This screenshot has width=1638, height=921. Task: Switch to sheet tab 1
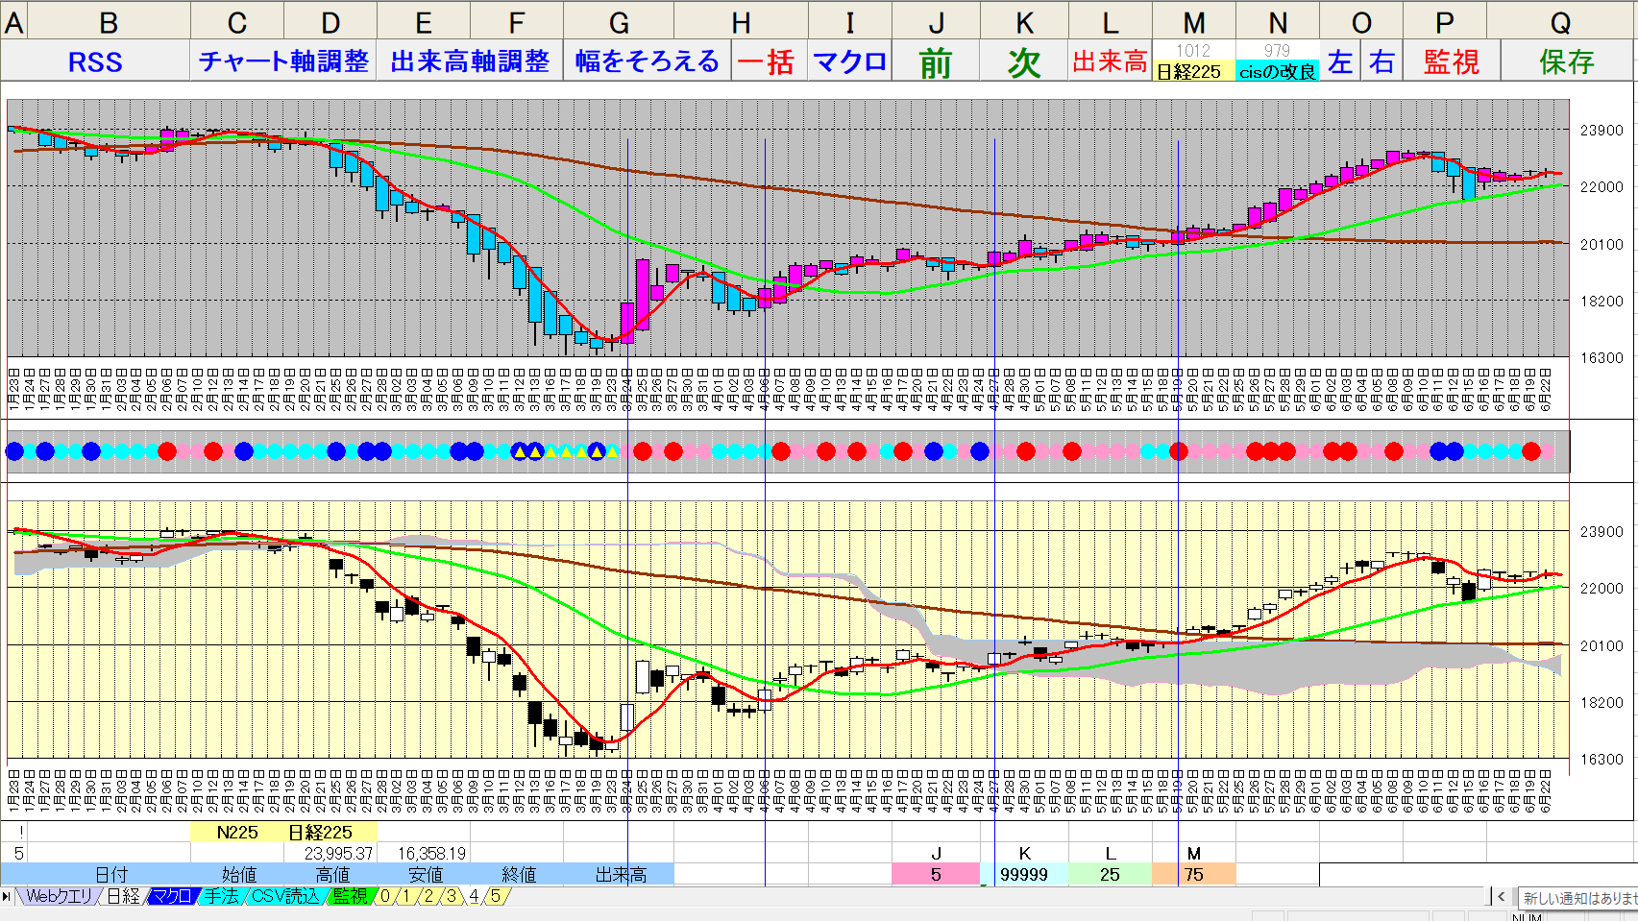(406, 896)
